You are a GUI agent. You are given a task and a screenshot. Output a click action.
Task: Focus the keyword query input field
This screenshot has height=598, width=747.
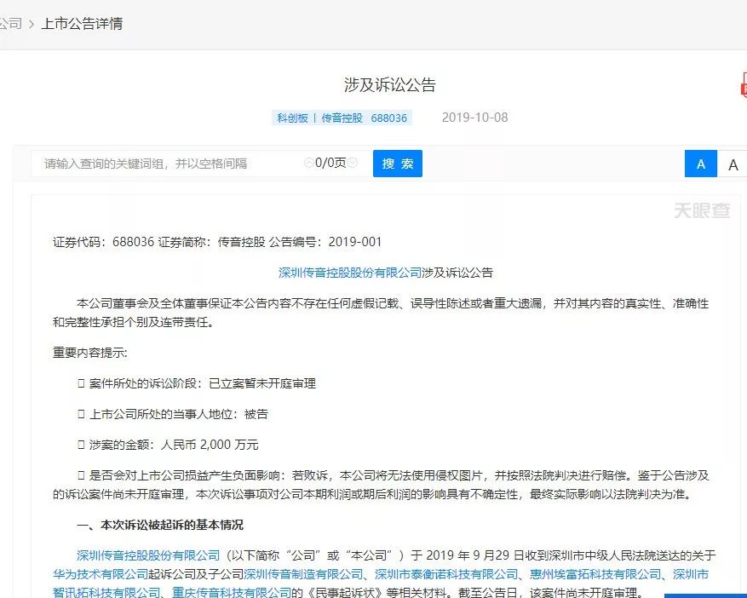click(x=167, y=164)
